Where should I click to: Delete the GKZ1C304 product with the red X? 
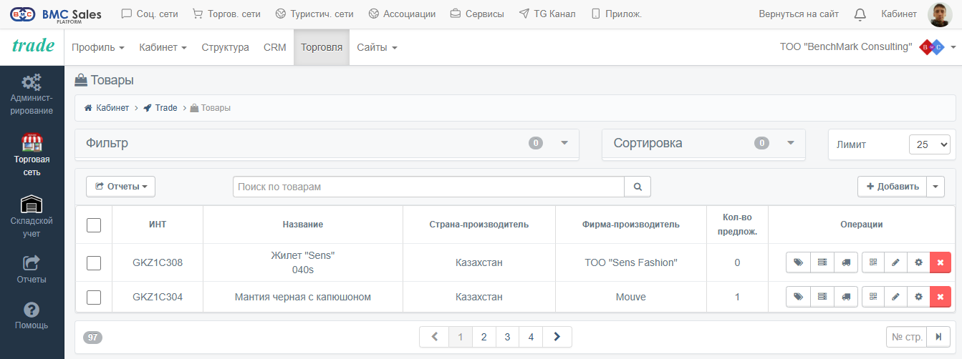pyautogui.click(x=941, y=297)
